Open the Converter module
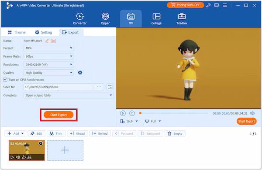262x170 pixels. pos(80,19)
